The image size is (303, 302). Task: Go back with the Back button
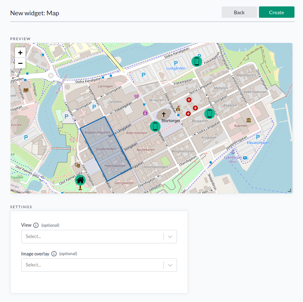pos(239,12)
